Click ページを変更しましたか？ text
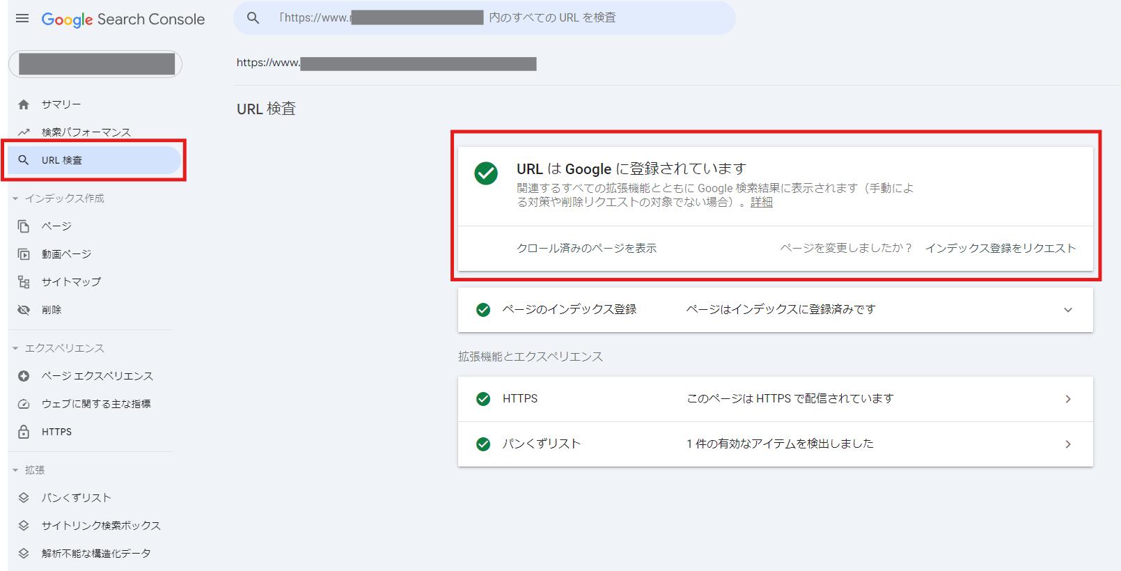Viewport: 1121px width, 571px height. click(846, 249)
